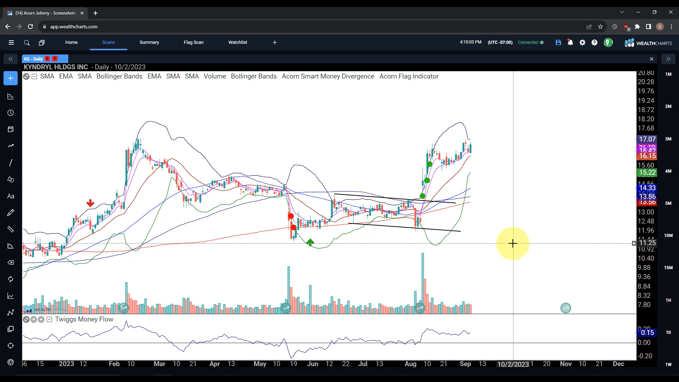Click the blue plus add button in left toolbar
The image size is (679, 382).
(11, 78)
